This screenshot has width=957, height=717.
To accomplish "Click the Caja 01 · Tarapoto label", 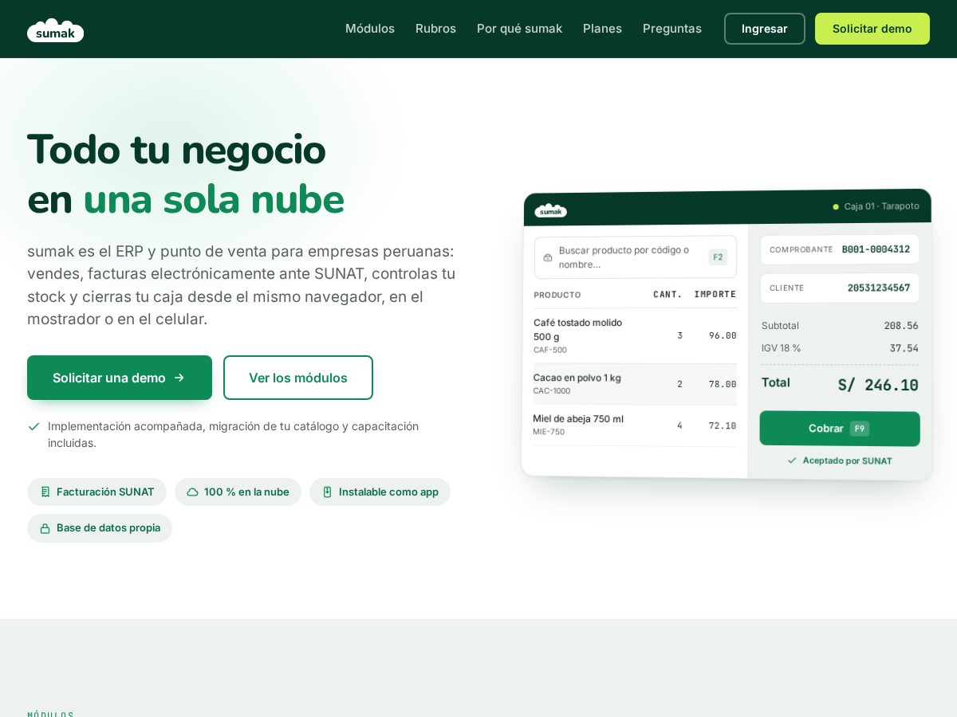I will (x=881, y=206).
